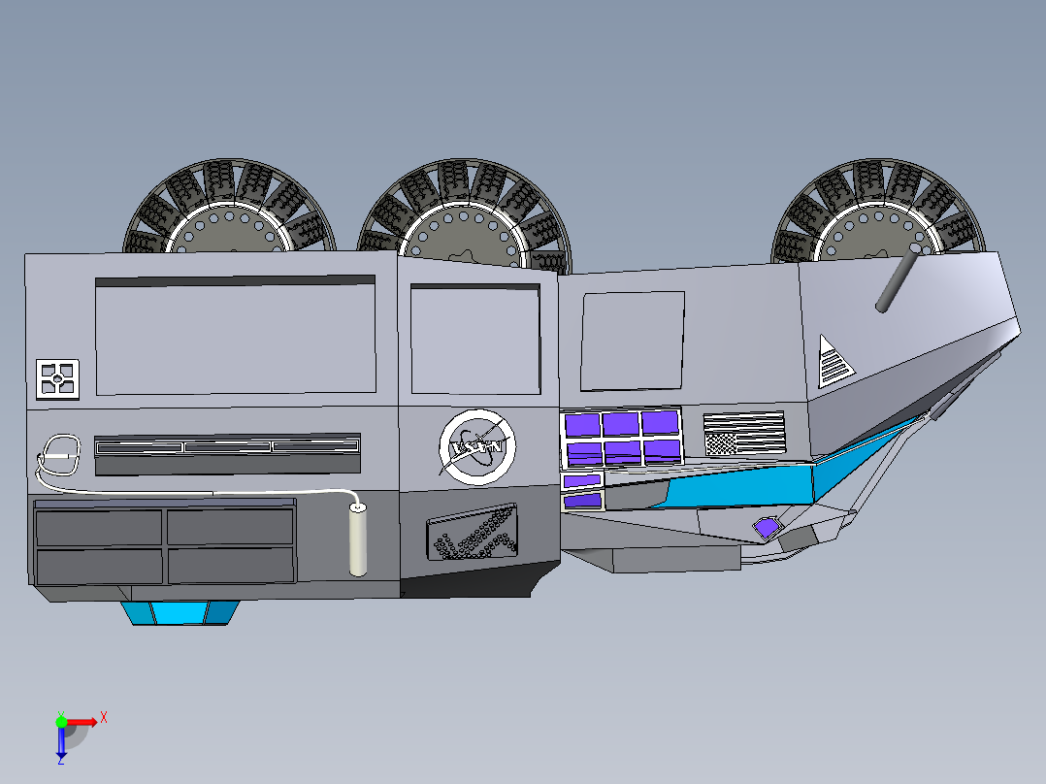1046x784 pixels.
Task: Click the blue Z axis arrow on triad
Action: 61,742
